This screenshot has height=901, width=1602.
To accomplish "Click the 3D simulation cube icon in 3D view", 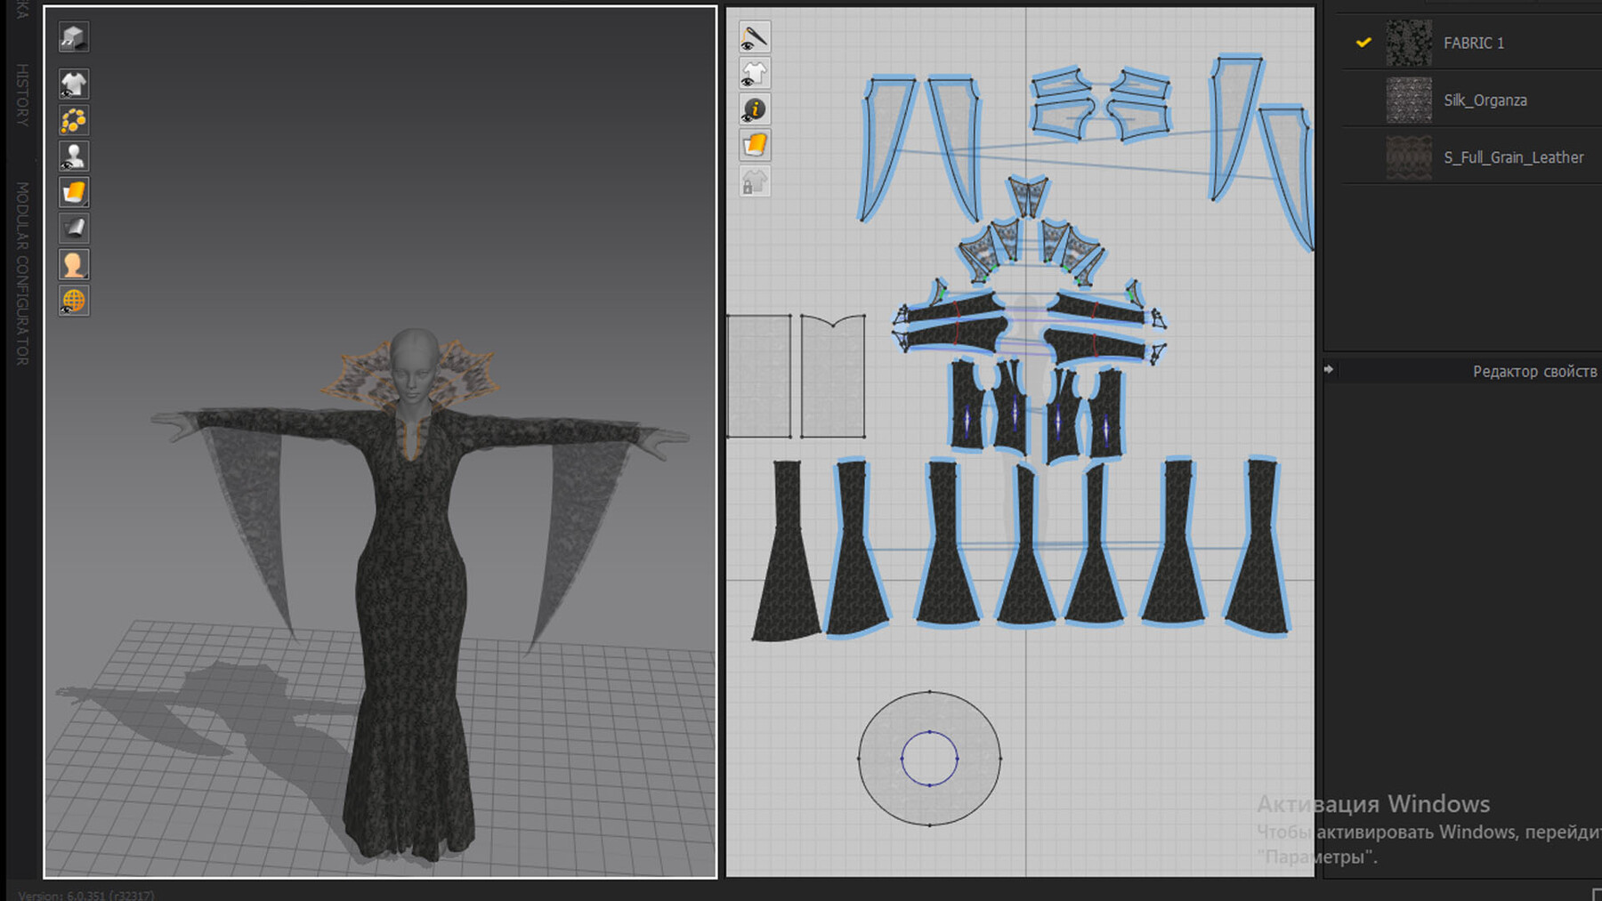I will 74,37.
